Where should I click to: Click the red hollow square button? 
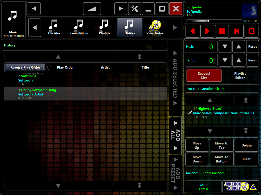252,31
